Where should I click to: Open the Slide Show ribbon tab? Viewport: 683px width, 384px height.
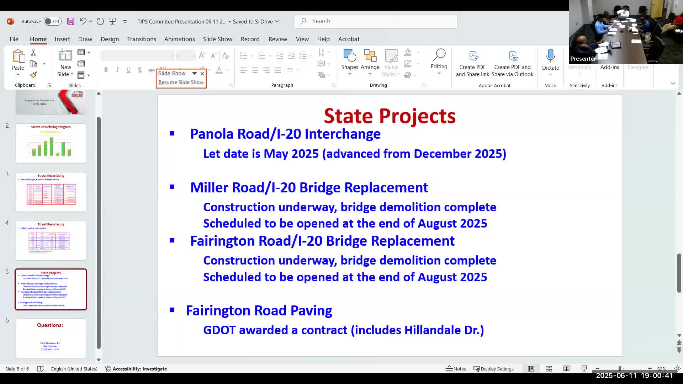coord(217,39)
